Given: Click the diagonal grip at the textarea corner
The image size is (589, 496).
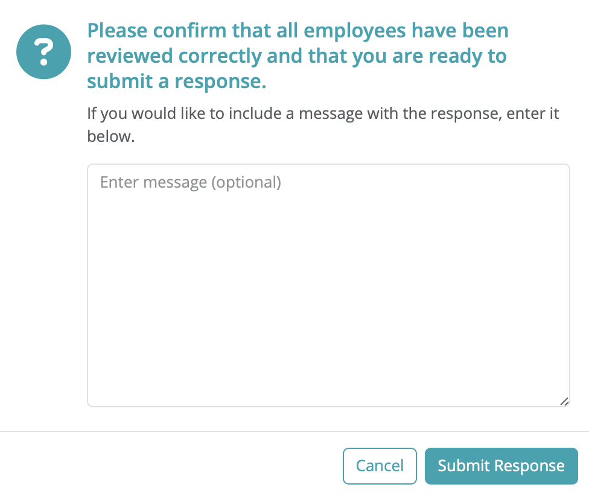Looking at the screenshot, I should coord(564,401).
